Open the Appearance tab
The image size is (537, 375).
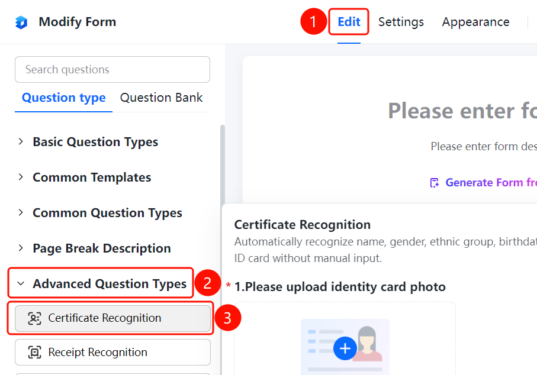click(475, 22)
